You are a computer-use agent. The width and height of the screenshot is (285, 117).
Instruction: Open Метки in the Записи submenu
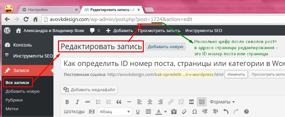click(12, 109)
